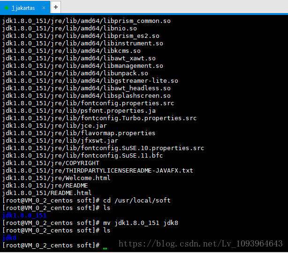Click the jce.jar line

point(54,126)
